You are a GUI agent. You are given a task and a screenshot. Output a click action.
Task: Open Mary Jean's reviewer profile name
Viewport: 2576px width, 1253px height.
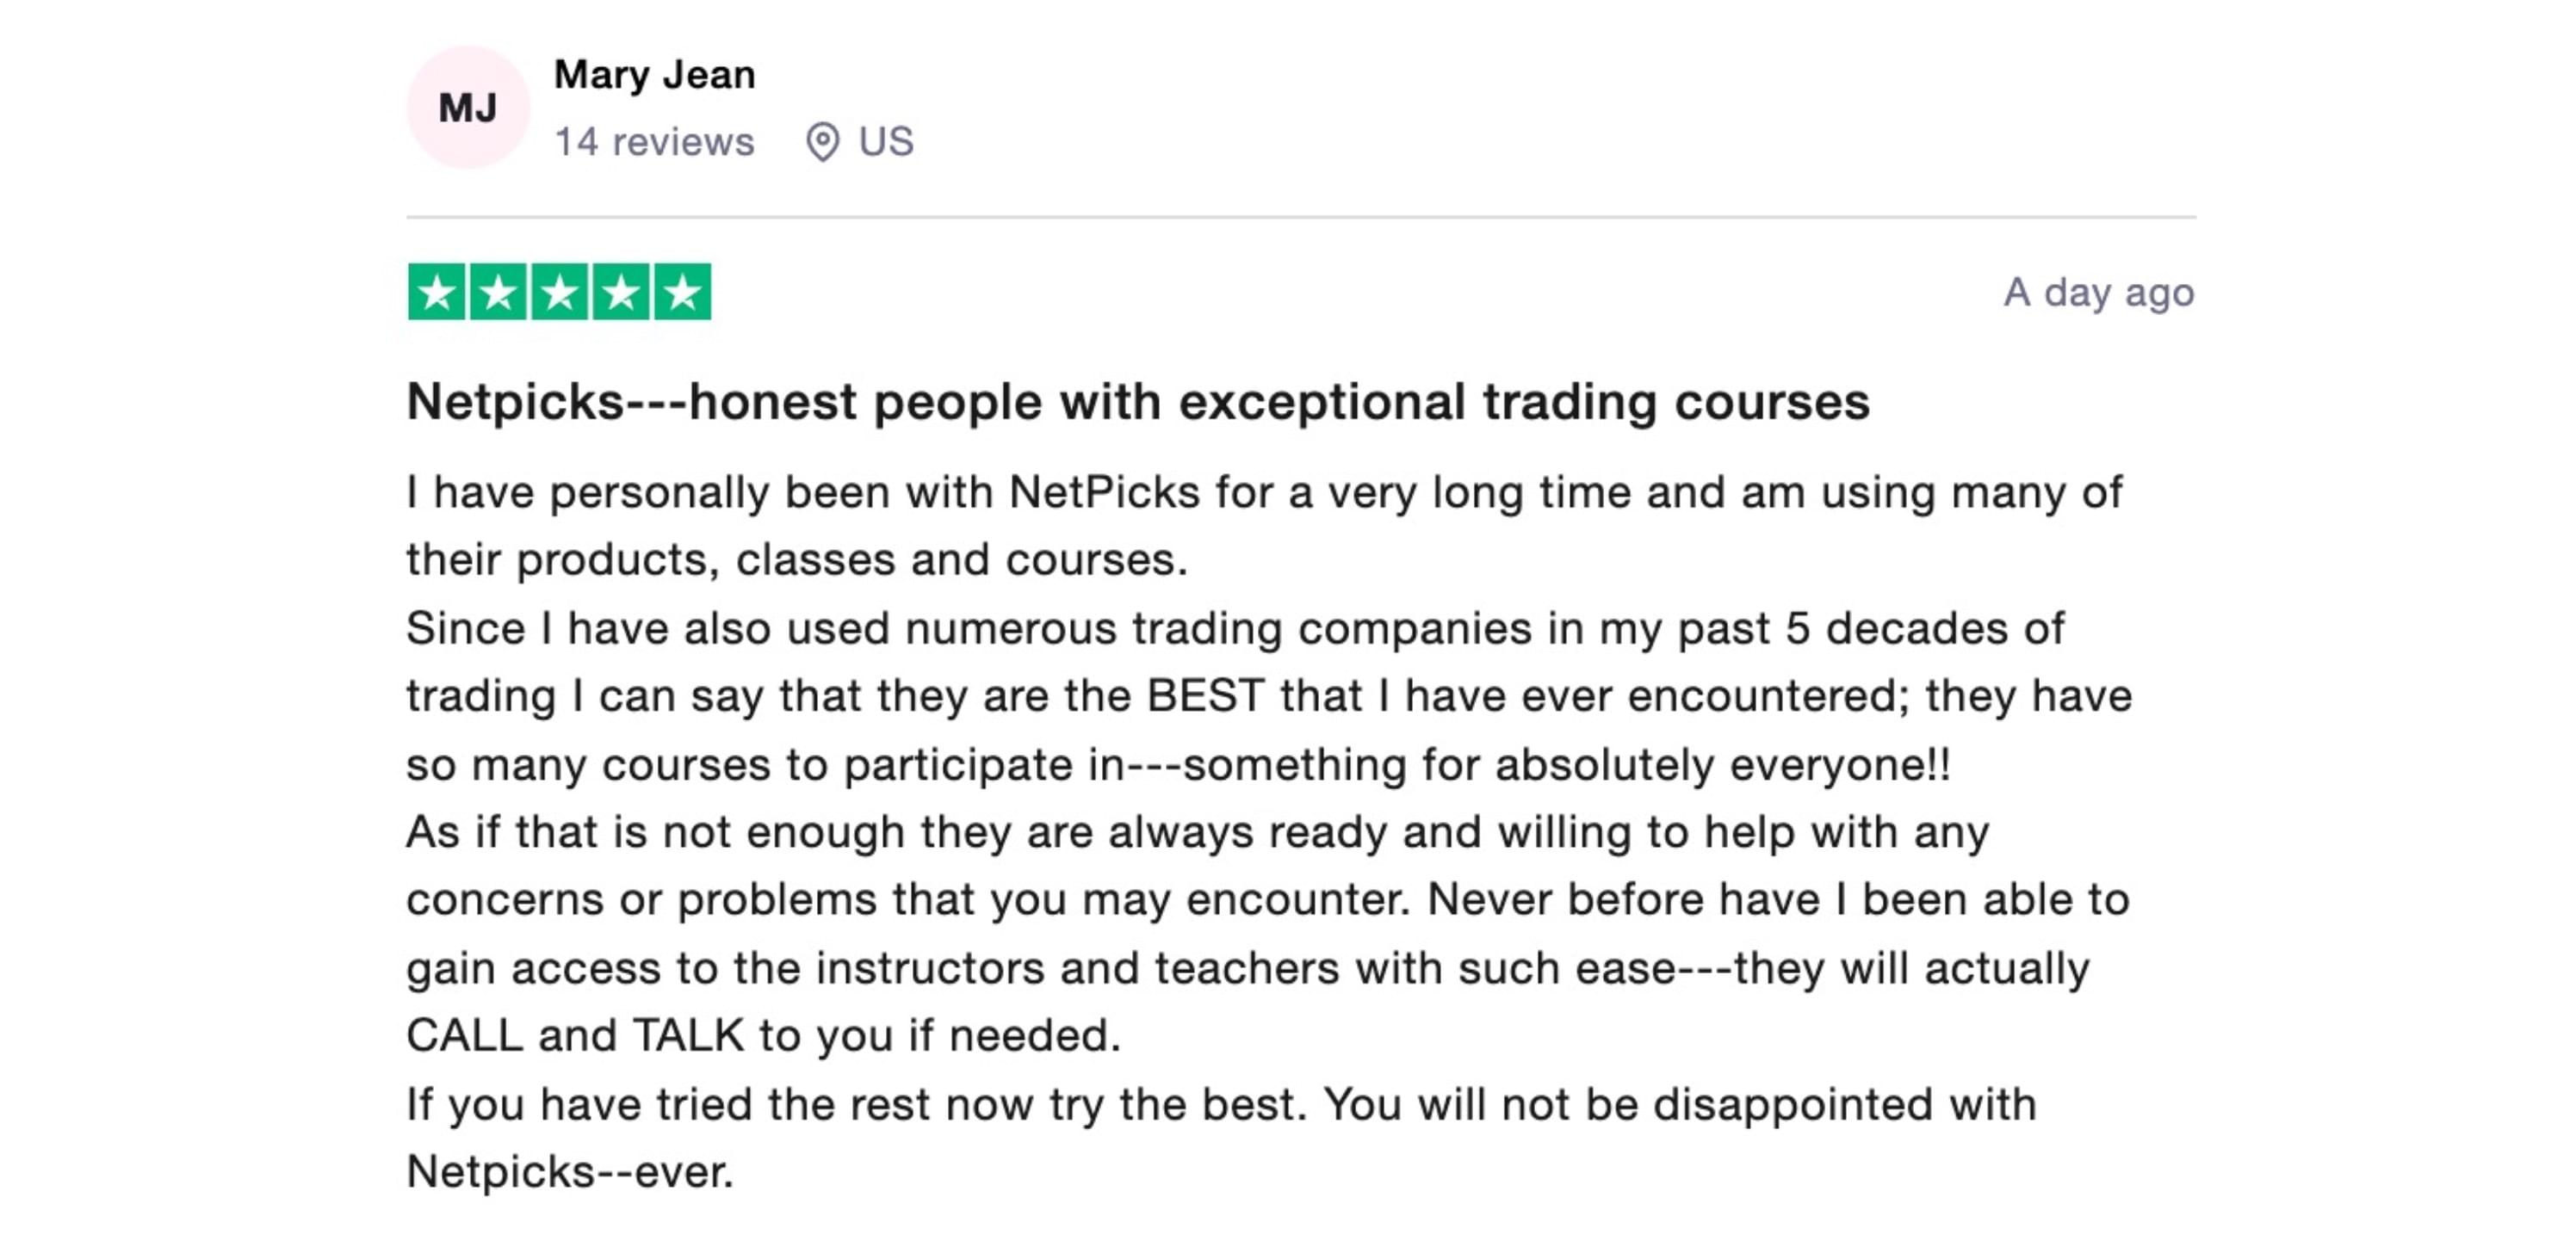(x=655, y=76)
